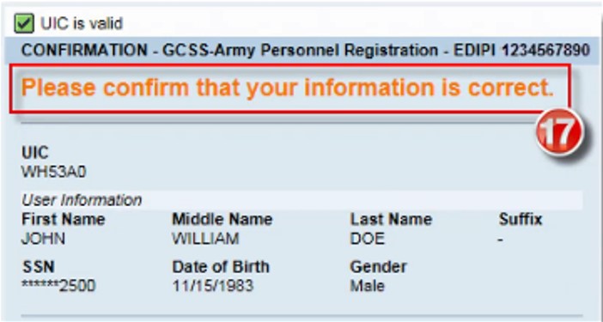Click the orange Please confirm information message

288,88
